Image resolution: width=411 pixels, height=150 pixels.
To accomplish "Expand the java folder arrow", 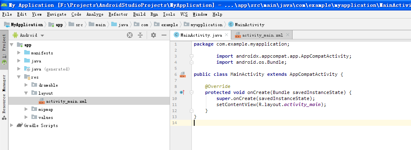I will point(19,61).
